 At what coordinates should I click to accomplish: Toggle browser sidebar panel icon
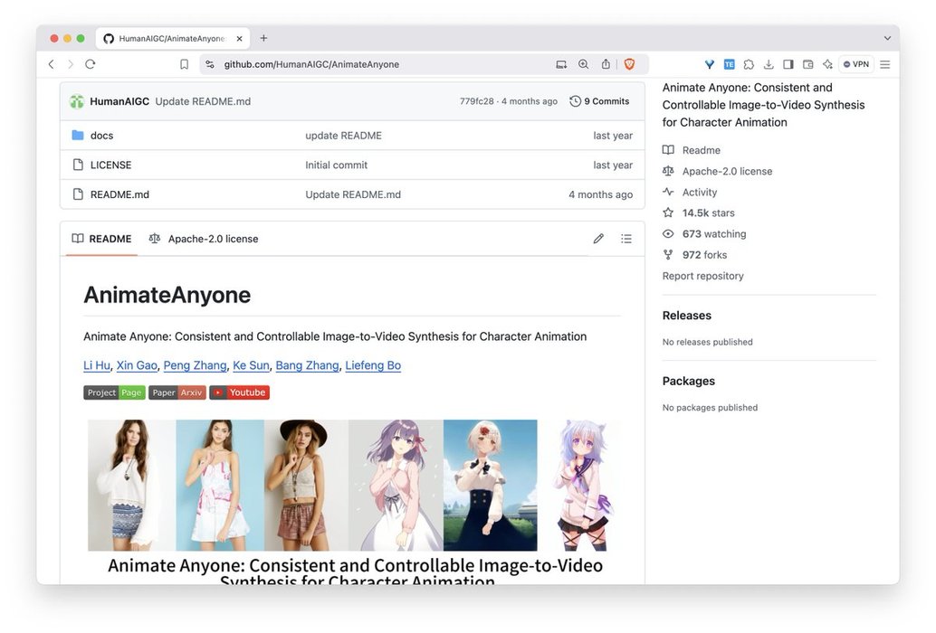point(788,64)
